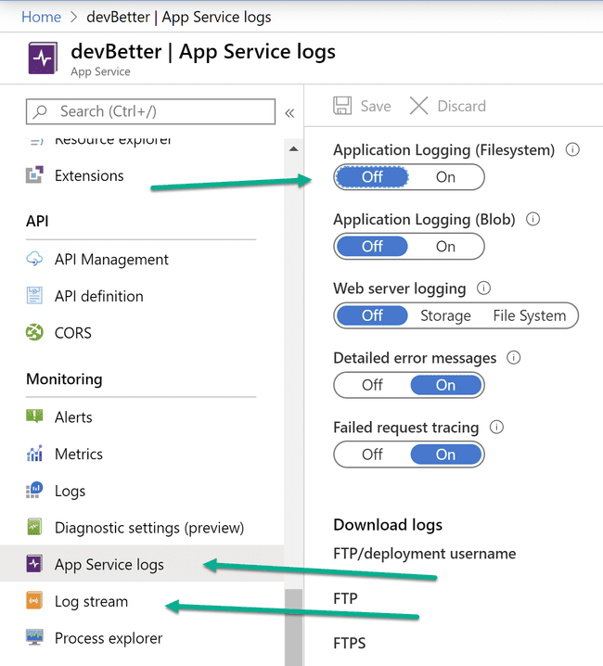Click the API definition icon
This screenshot has height=666, width=603.
click(34, 296)
